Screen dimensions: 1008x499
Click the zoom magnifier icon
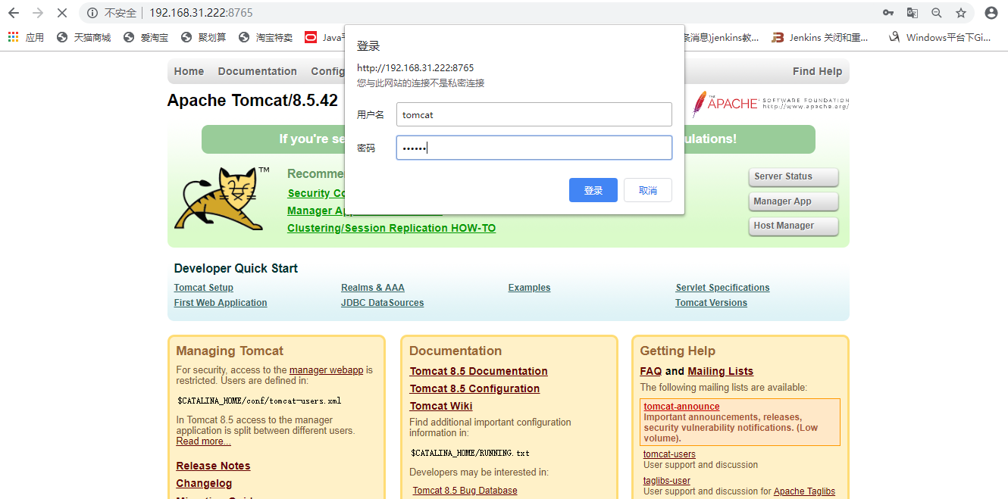click(937, 13)
